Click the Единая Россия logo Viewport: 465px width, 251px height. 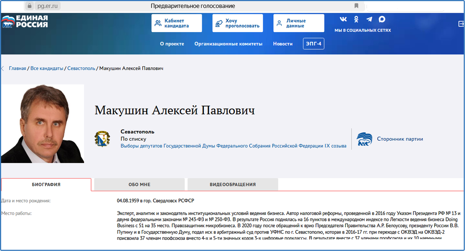25,22
